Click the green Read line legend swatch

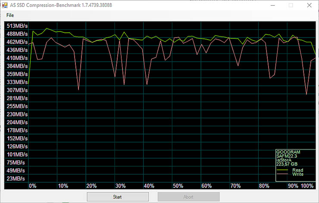283,170
